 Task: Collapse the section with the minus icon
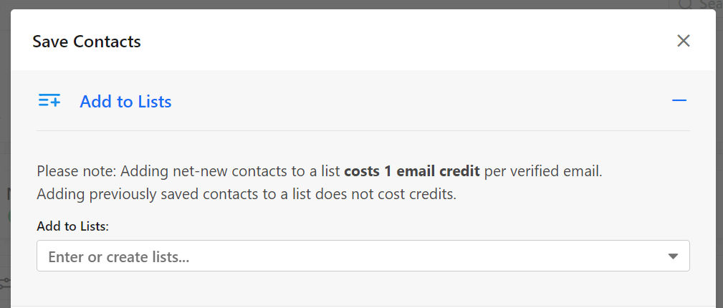tap(679, 100)
